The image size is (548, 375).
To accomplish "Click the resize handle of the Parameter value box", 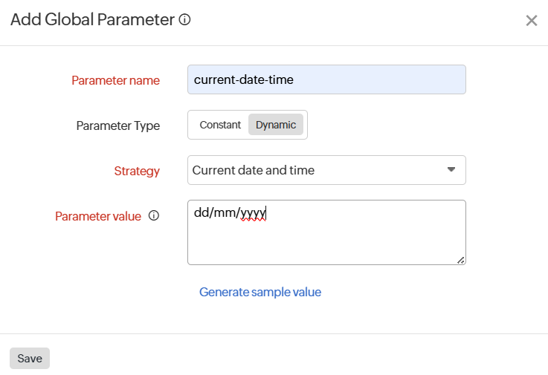I will coord(461,260).
